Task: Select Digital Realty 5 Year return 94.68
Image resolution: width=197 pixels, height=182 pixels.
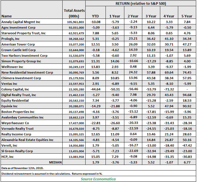Action: (187, 95)
